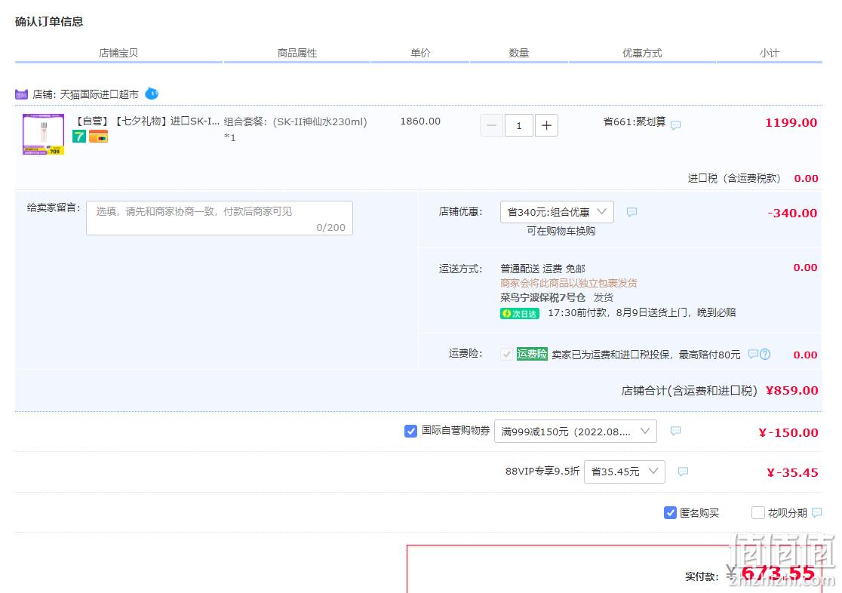Image resolution: width=842 pixels, height=593 pixels.
Task: Uncheck the 国际自营购物券 checkbox
Action: click(410, 431)
